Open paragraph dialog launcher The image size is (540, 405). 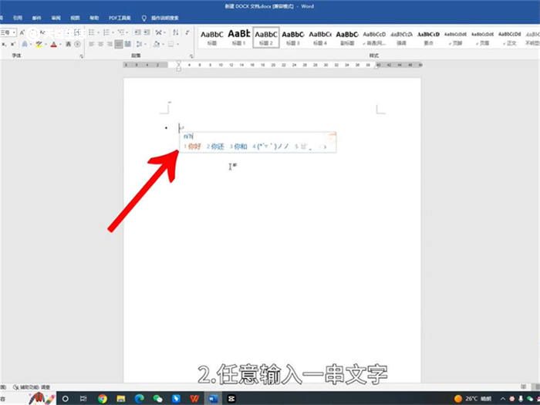click(x=191, y=56)
